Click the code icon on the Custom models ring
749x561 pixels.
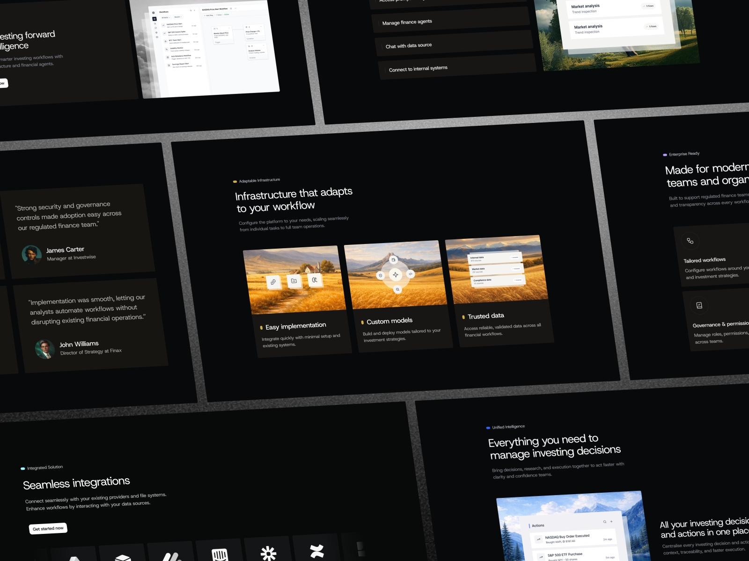pos(410,273)
